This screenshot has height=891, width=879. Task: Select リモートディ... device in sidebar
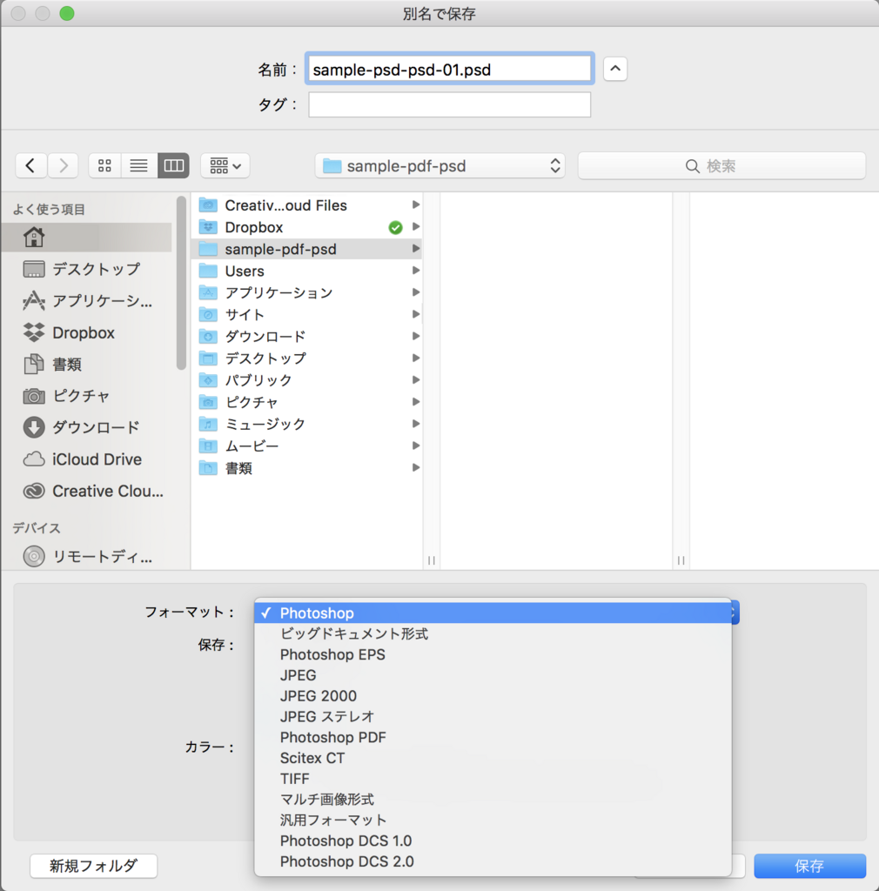pyautogui.click(x=86, y=556)
